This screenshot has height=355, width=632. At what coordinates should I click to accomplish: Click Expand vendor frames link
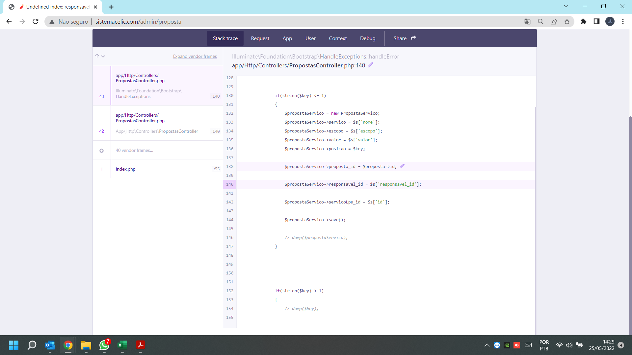click(x=195, y=56)
